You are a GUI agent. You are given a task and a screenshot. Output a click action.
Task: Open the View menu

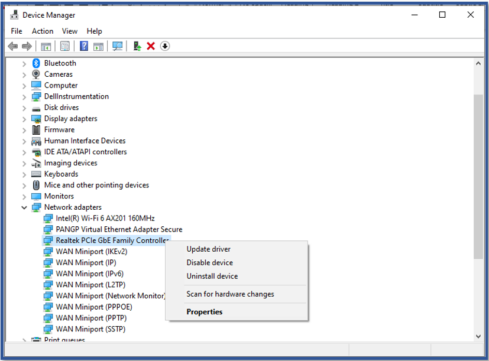click(70, 31)
